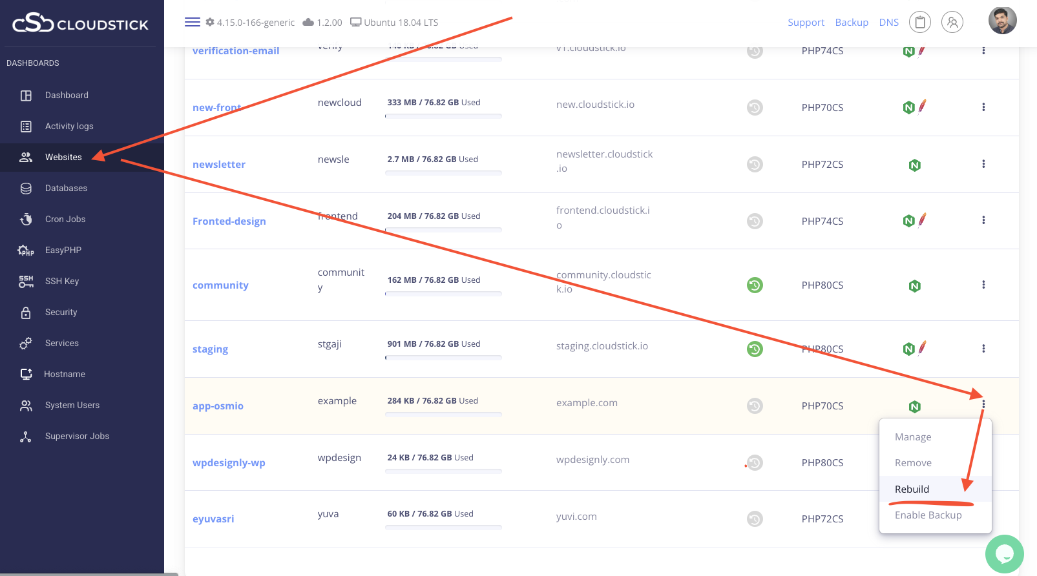Open three-dot menu for staging row

coord(983,349)
